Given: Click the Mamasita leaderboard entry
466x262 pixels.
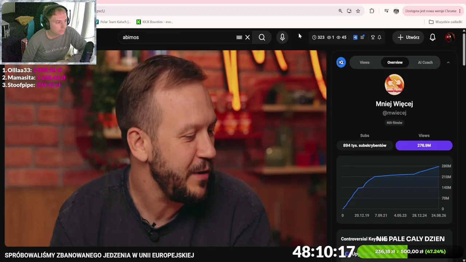Looking at the screenshot, I should tap(34, 78).
